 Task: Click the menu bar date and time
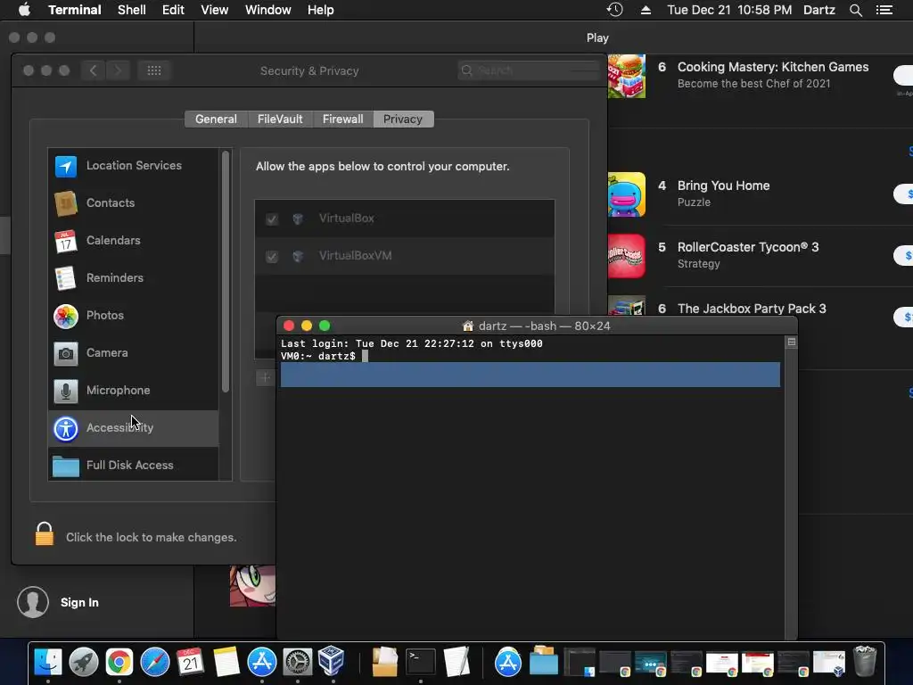729,10
